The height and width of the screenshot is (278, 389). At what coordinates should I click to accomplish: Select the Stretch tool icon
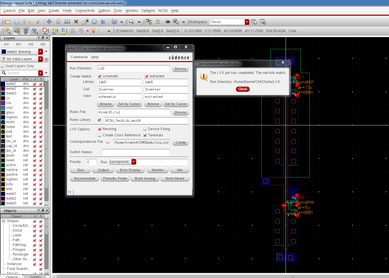pyautogui.click(x=67, y=22)
